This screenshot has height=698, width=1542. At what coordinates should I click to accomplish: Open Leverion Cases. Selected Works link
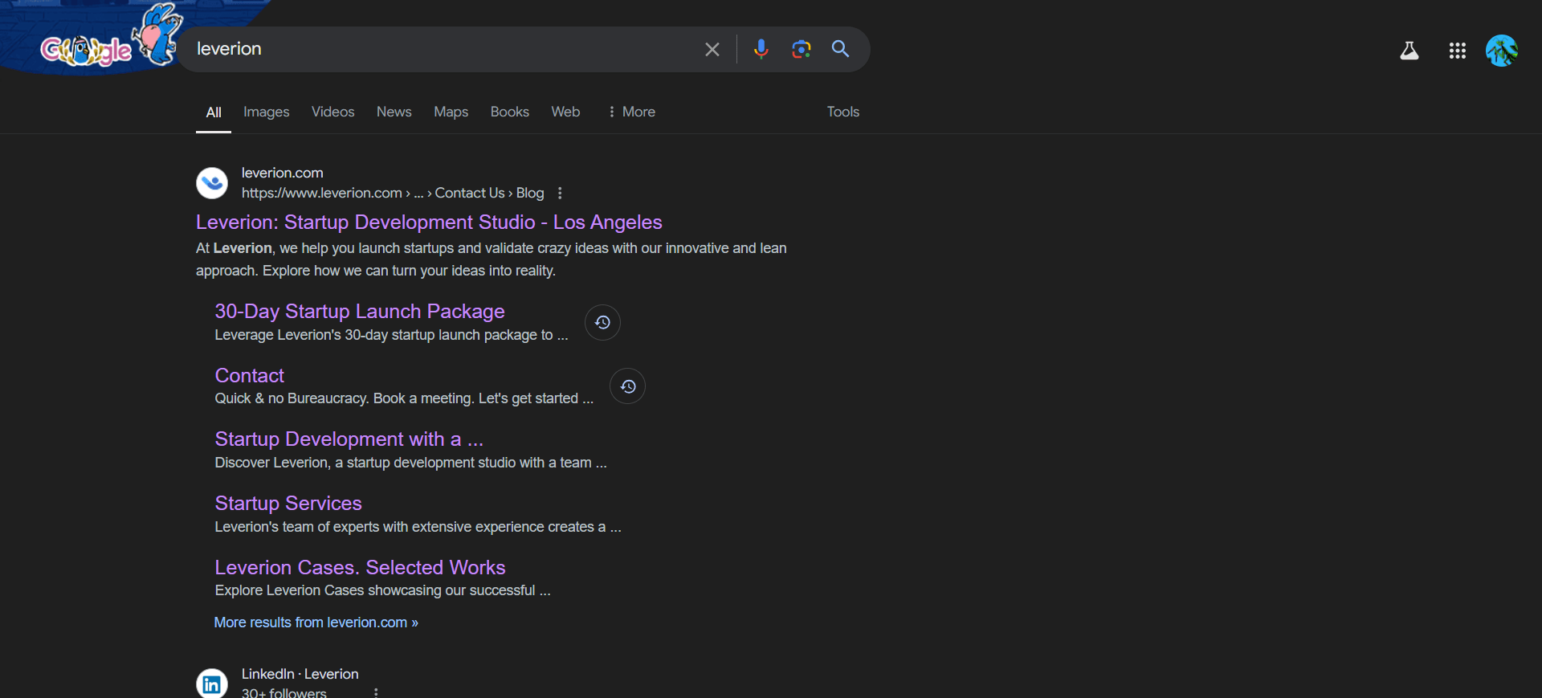(360, 567)
